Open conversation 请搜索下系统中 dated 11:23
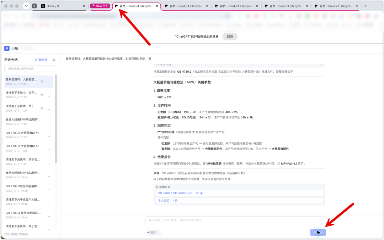 29,162
